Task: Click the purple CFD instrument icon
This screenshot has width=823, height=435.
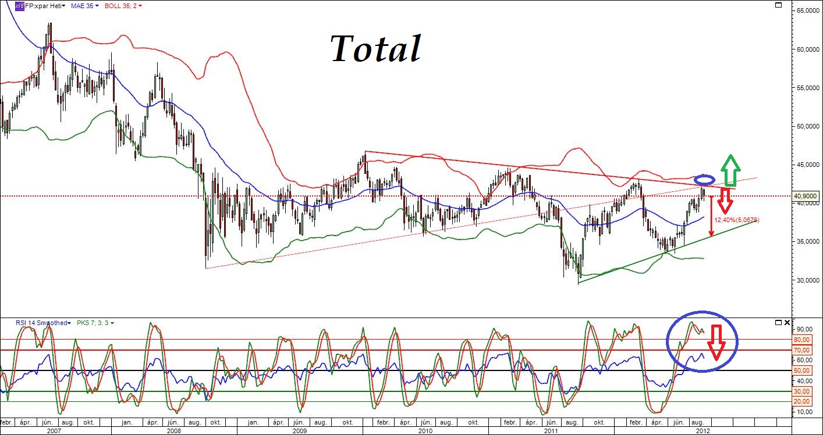Action: 19,6
